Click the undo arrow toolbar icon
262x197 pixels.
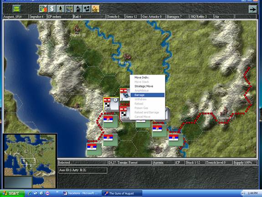(x=87, y=9)
